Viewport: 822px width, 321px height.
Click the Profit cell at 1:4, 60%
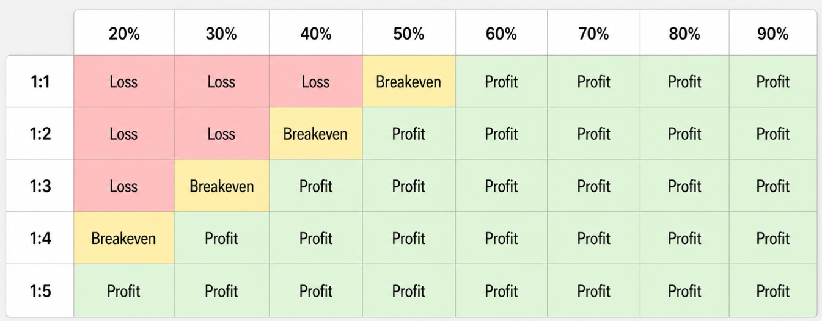[501, 239]
